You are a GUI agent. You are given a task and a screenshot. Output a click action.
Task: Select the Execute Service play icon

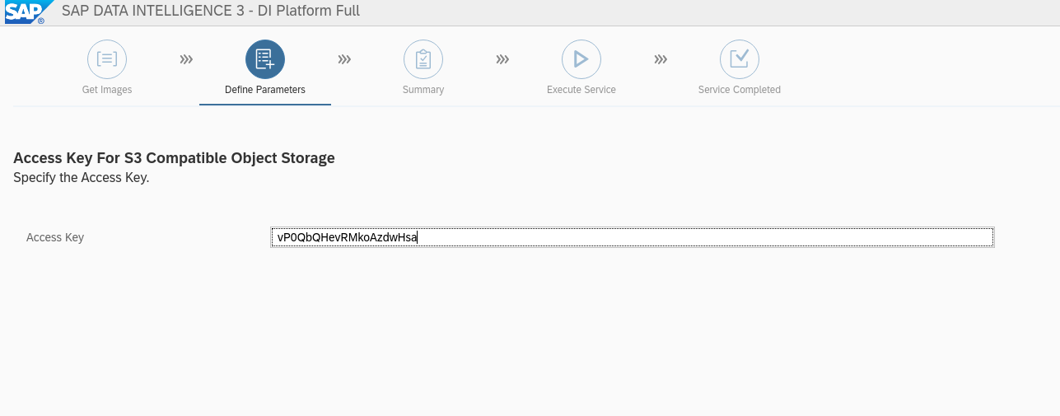pyautogui.click(x=581, y=59)
